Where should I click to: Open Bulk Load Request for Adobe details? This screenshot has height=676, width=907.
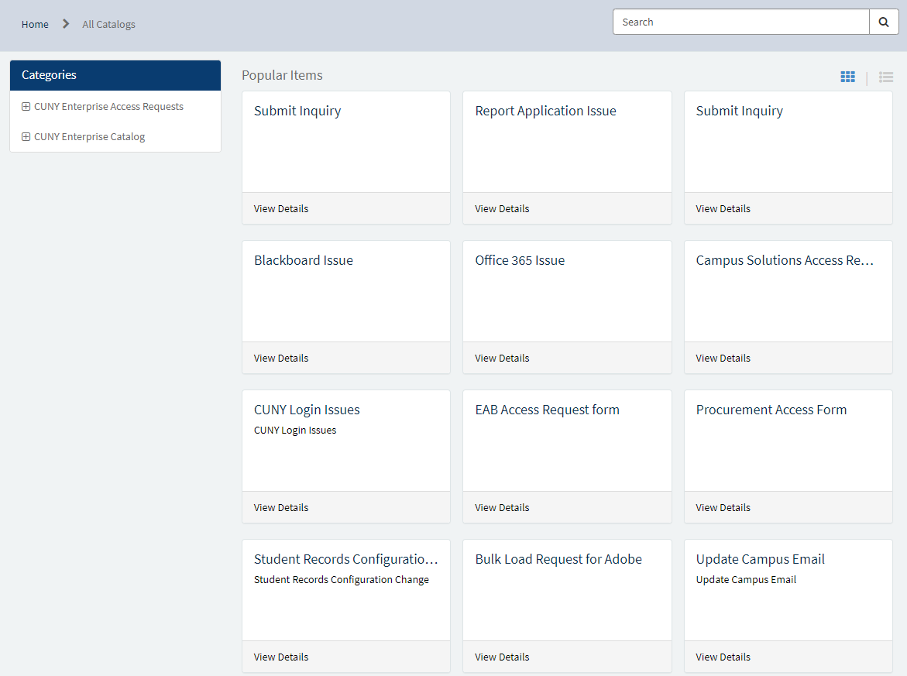[502, 657]
